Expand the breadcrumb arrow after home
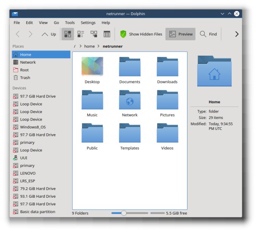 click(x=99, y=46)
